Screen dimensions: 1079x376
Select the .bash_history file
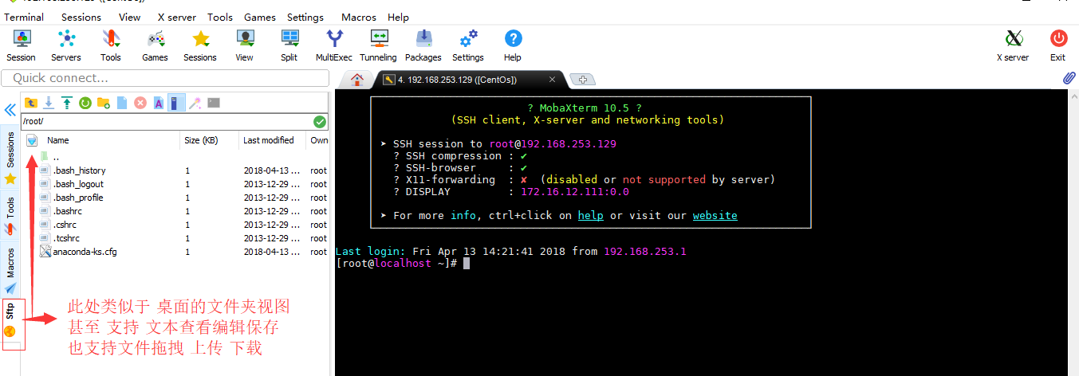(175, 170)
